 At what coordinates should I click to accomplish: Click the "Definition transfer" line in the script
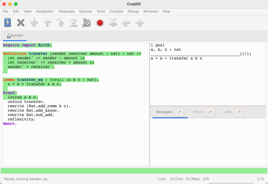click(72, 54)
